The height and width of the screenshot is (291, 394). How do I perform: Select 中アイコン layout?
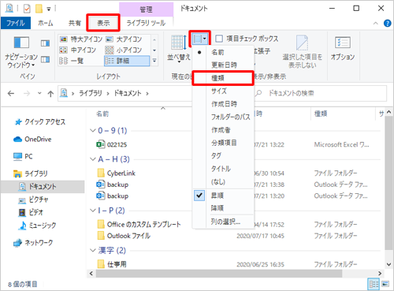78,50
